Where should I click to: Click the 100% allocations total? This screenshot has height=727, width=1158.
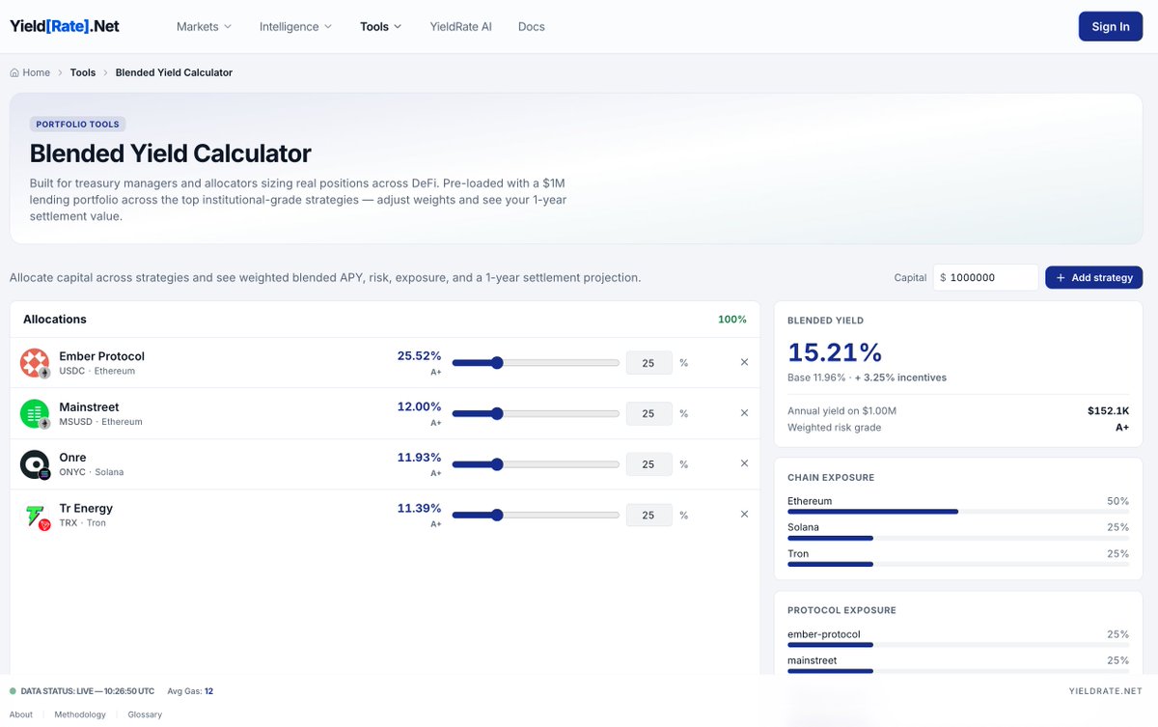732,320
